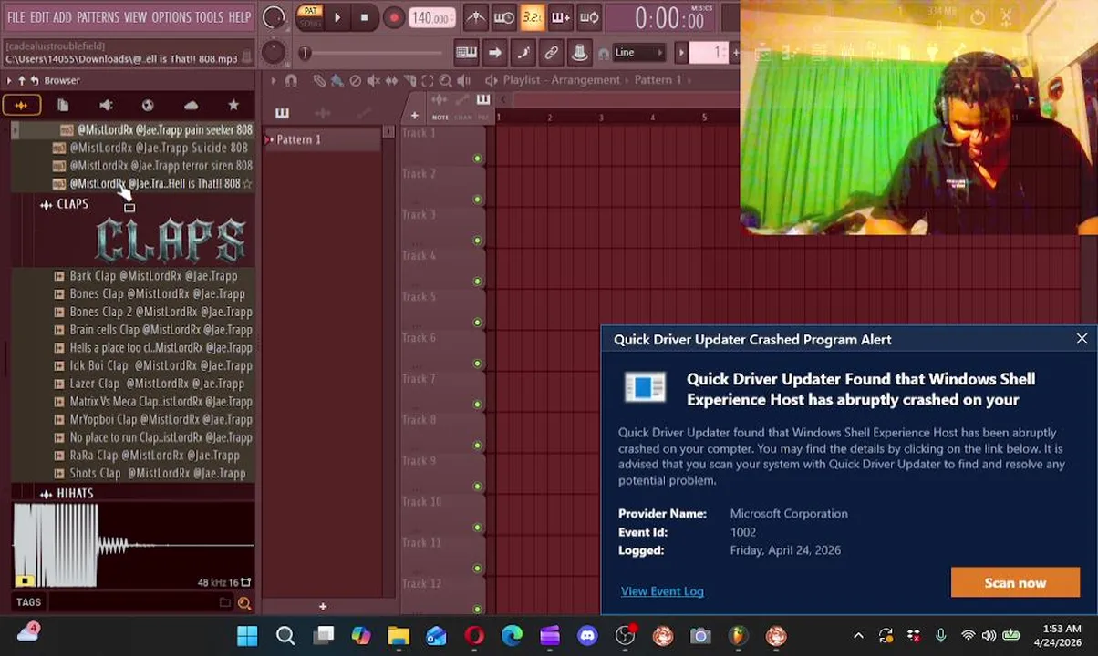The width and height of the screenshot is (1098, 656).
Task: Click the browser search magnifier icon
Action: [244, 603]
